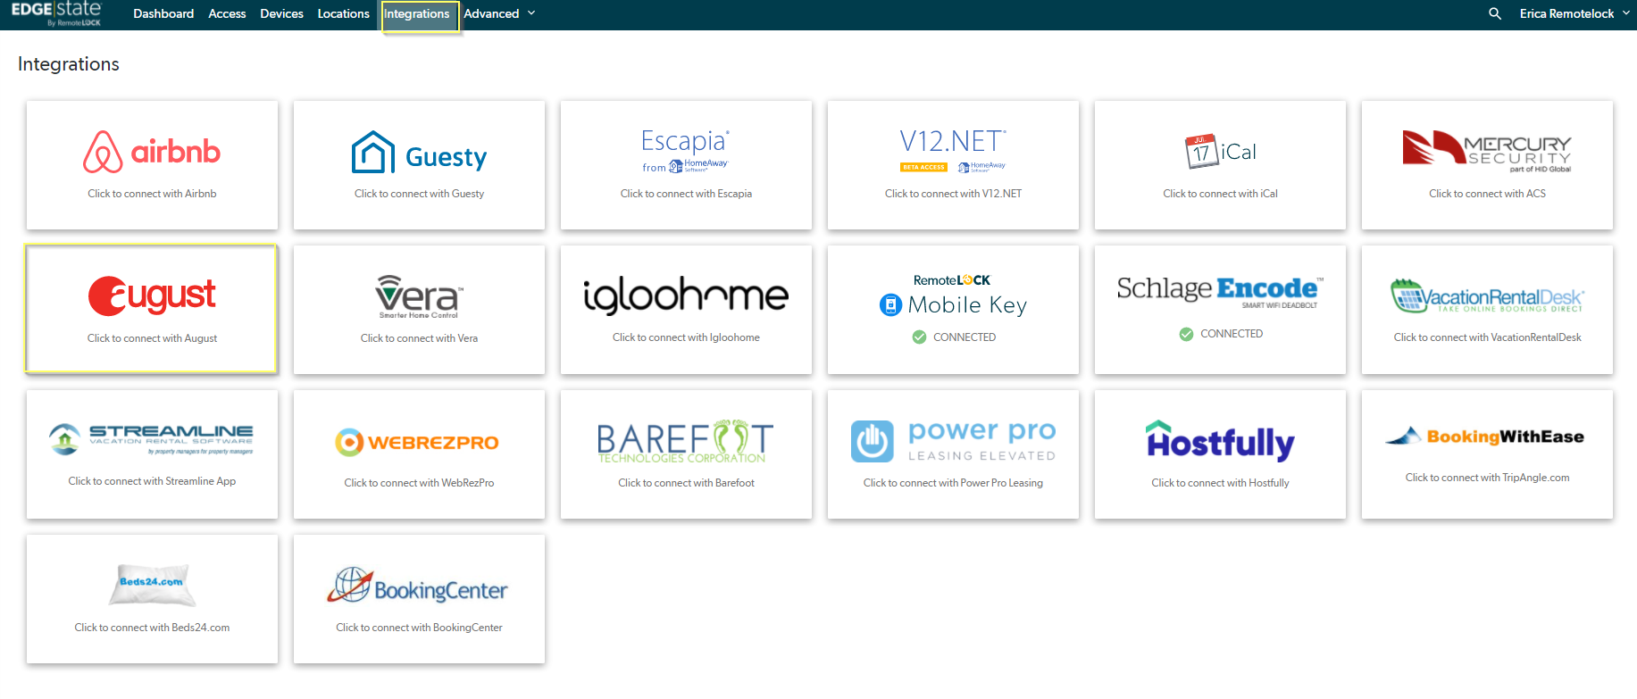The width and height of the screenshot is (1637, 699).
Task: Click to connect with Hostfully link
Action: (1220, 483)
